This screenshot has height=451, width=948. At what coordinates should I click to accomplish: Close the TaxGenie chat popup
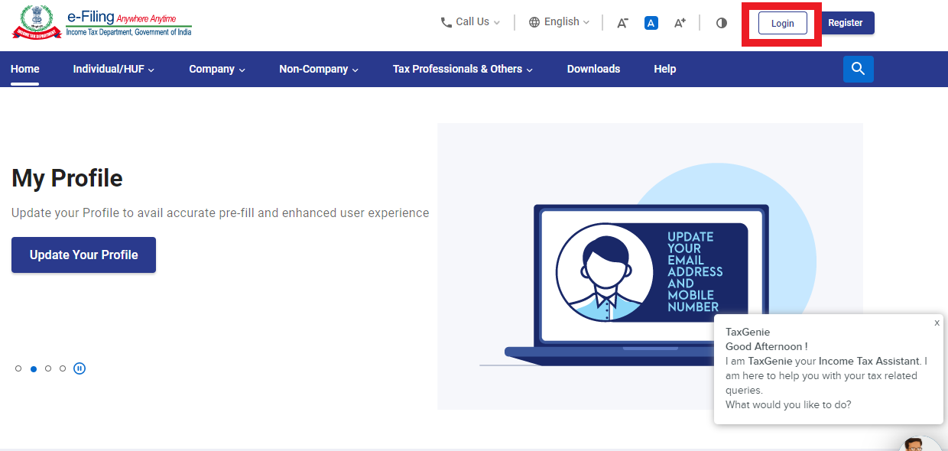(937, 323)
